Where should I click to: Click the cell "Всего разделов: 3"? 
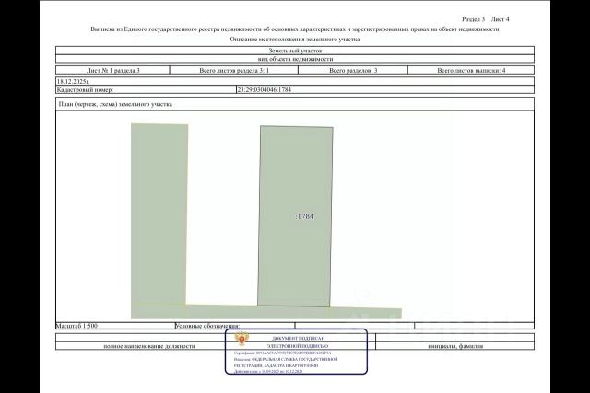[353, 70]
